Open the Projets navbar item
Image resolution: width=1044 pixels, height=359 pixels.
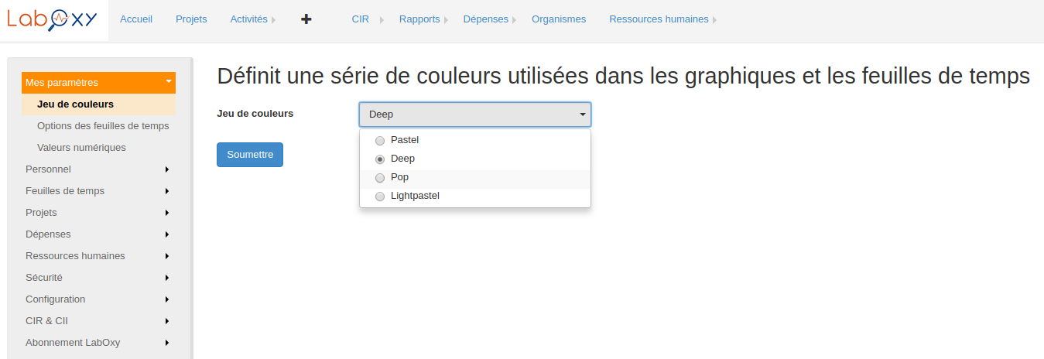click(191, 19)
